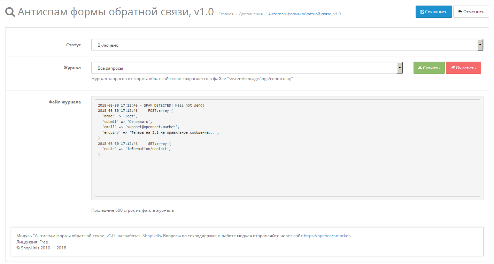The height and width of the screenshot is (264, 494).
Task: Open the Журнал dropdown showing Все запросы
Action: [244, 68]
